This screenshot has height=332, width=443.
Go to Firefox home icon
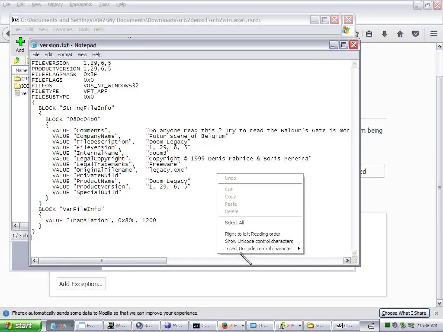[400, 34]
